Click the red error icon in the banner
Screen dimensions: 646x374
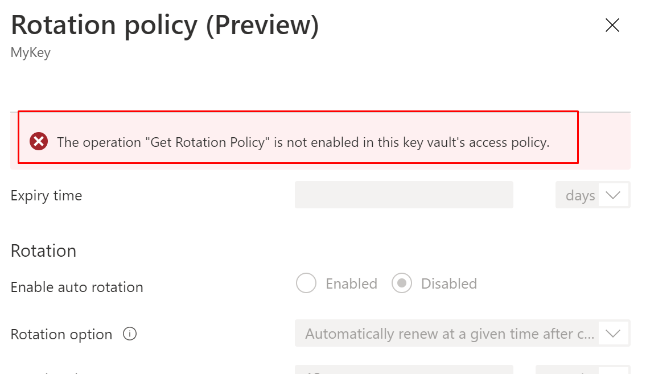(39, 141)
